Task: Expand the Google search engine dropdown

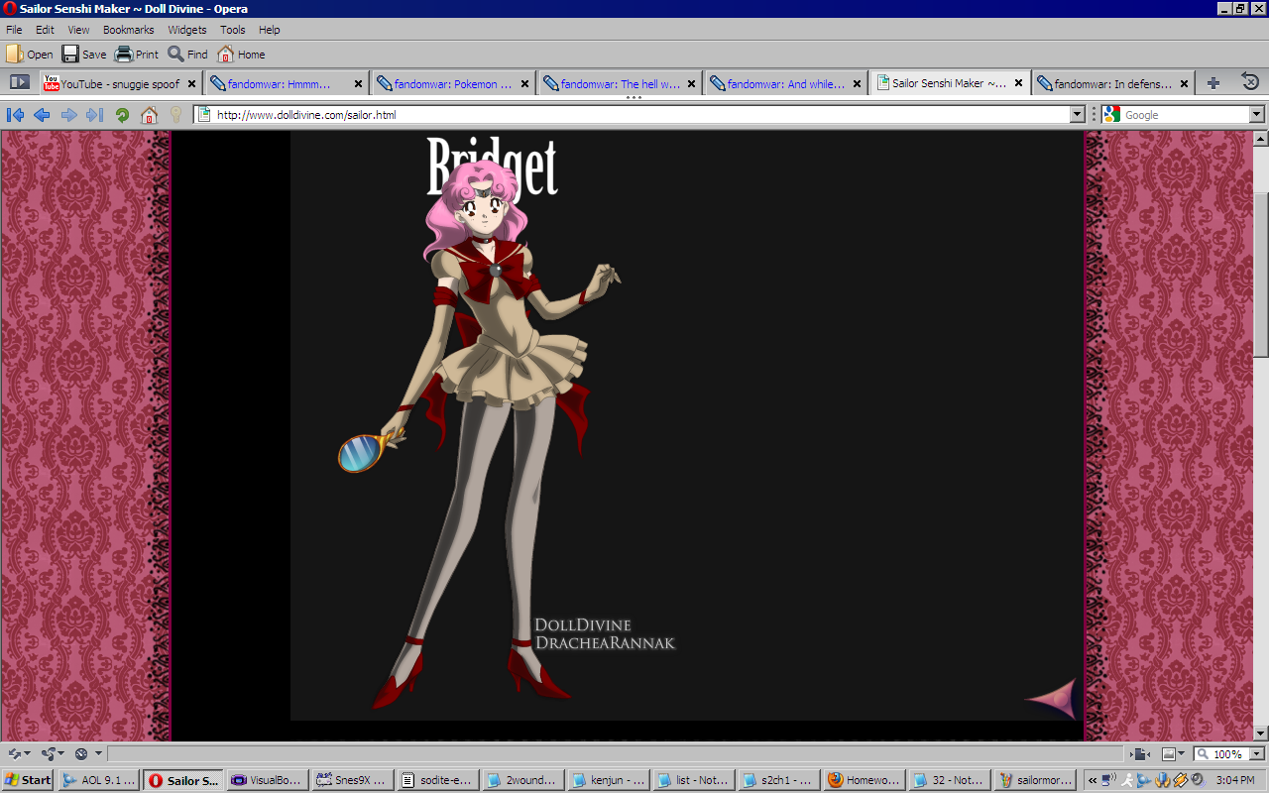Action: pyautogui.click(x=1257, y=115)
